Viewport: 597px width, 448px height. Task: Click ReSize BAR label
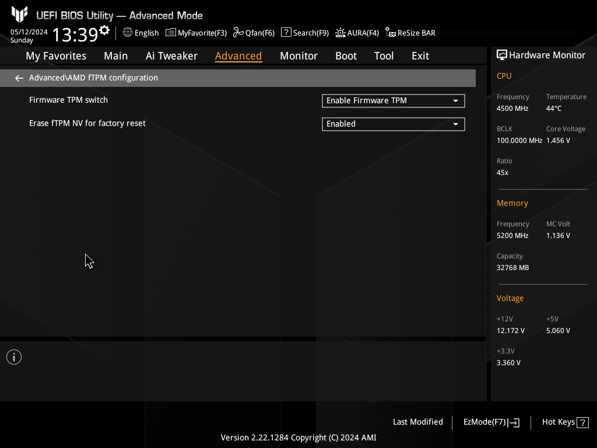(x=416, y=33)
